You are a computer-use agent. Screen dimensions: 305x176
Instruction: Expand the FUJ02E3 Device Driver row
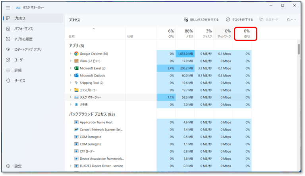[x=71, y=166]
